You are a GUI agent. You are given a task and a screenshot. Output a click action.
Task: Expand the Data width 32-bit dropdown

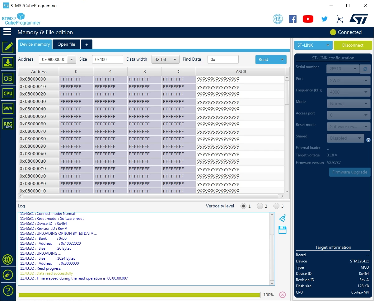click(x=166, y=59)
